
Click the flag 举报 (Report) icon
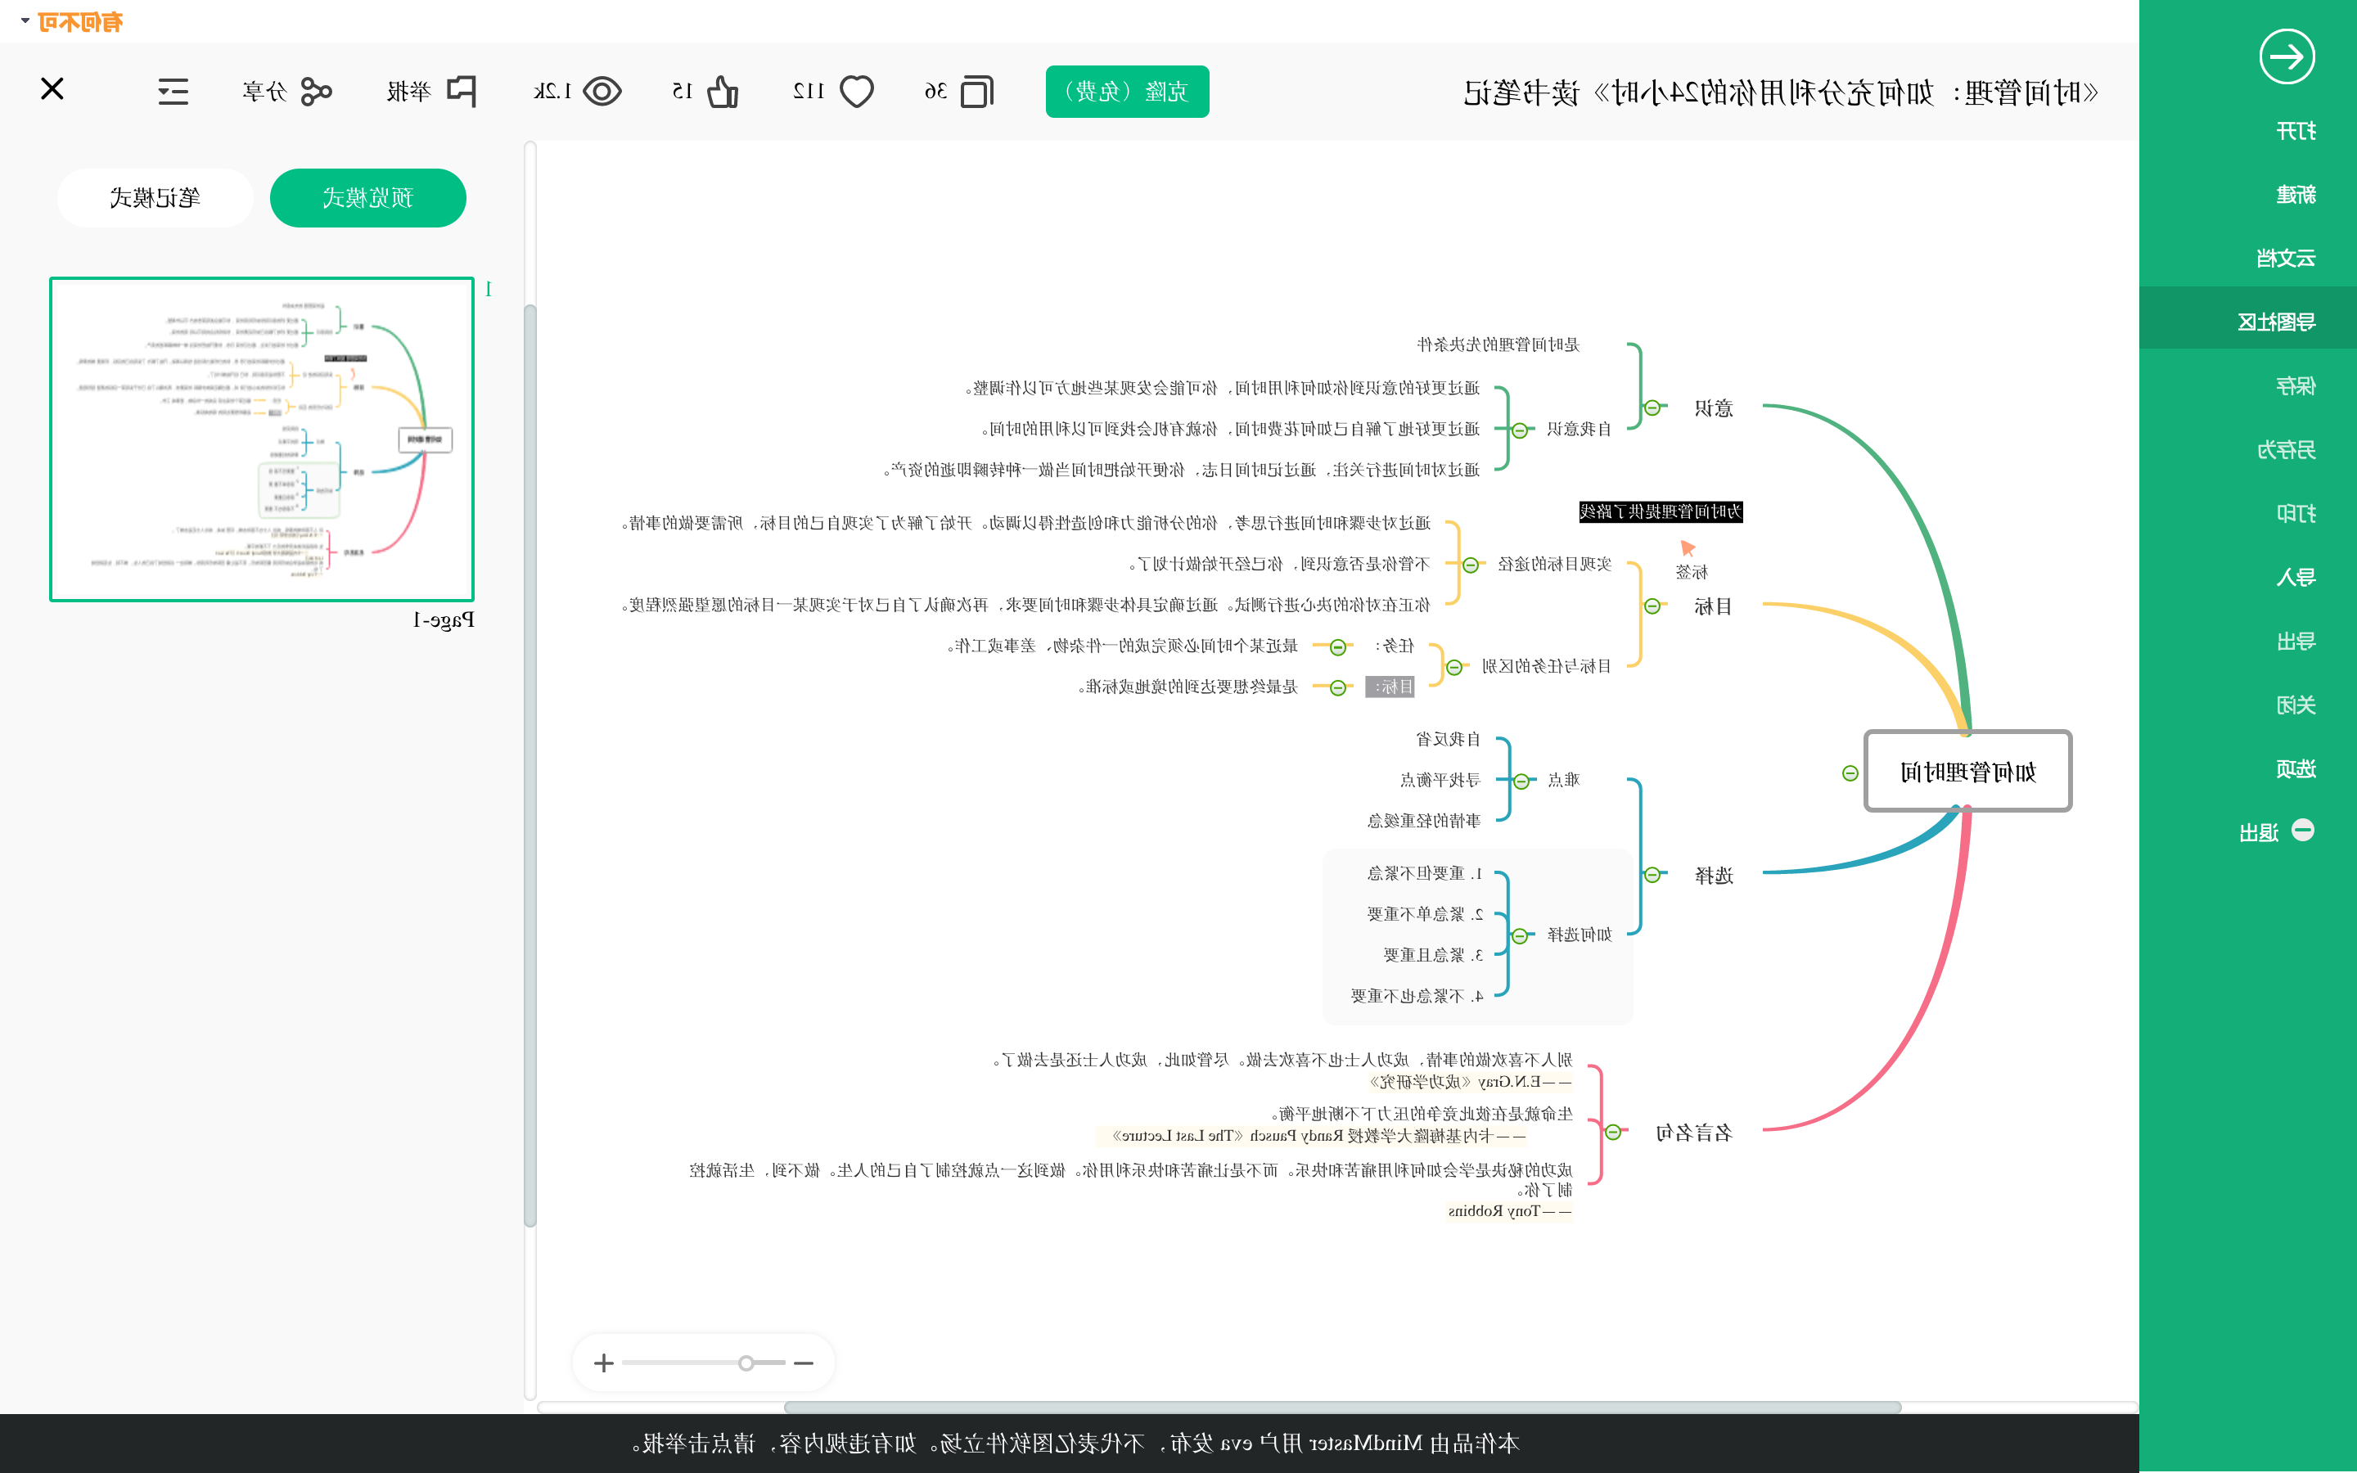pos(461,92)
